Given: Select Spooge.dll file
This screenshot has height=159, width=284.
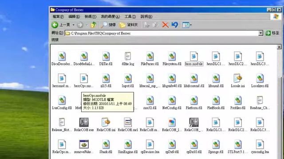Looking at the screenshot, I should [x=216, y=147].
